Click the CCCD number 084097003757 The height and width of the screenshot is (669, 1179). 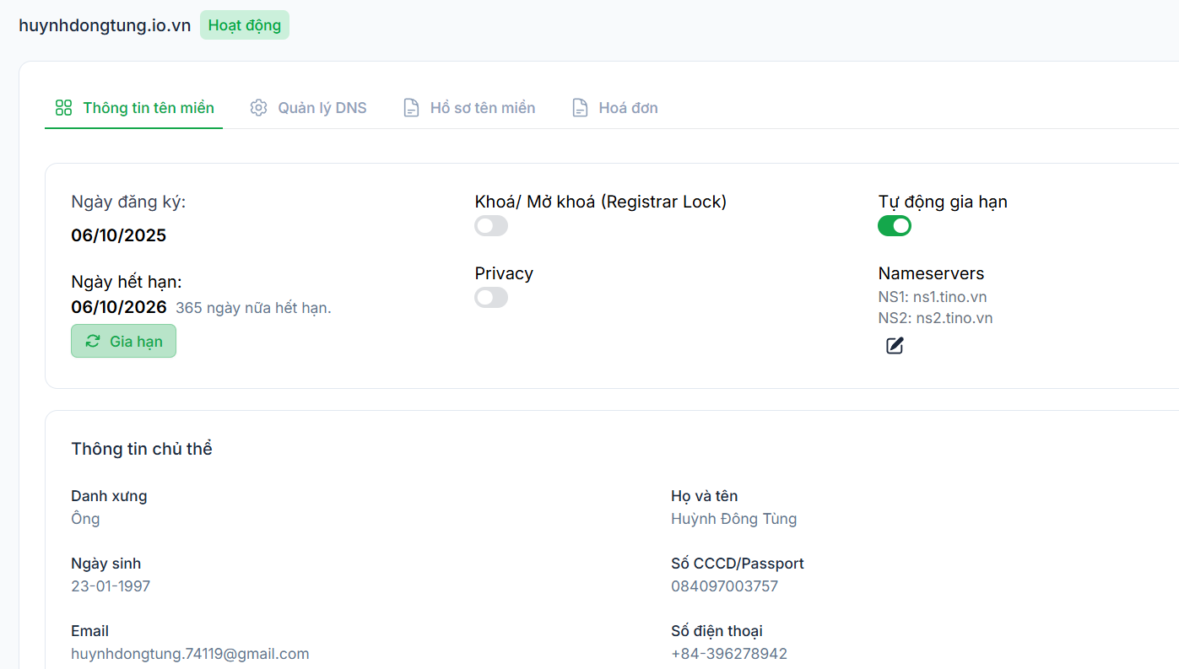[x=724, y=586]
